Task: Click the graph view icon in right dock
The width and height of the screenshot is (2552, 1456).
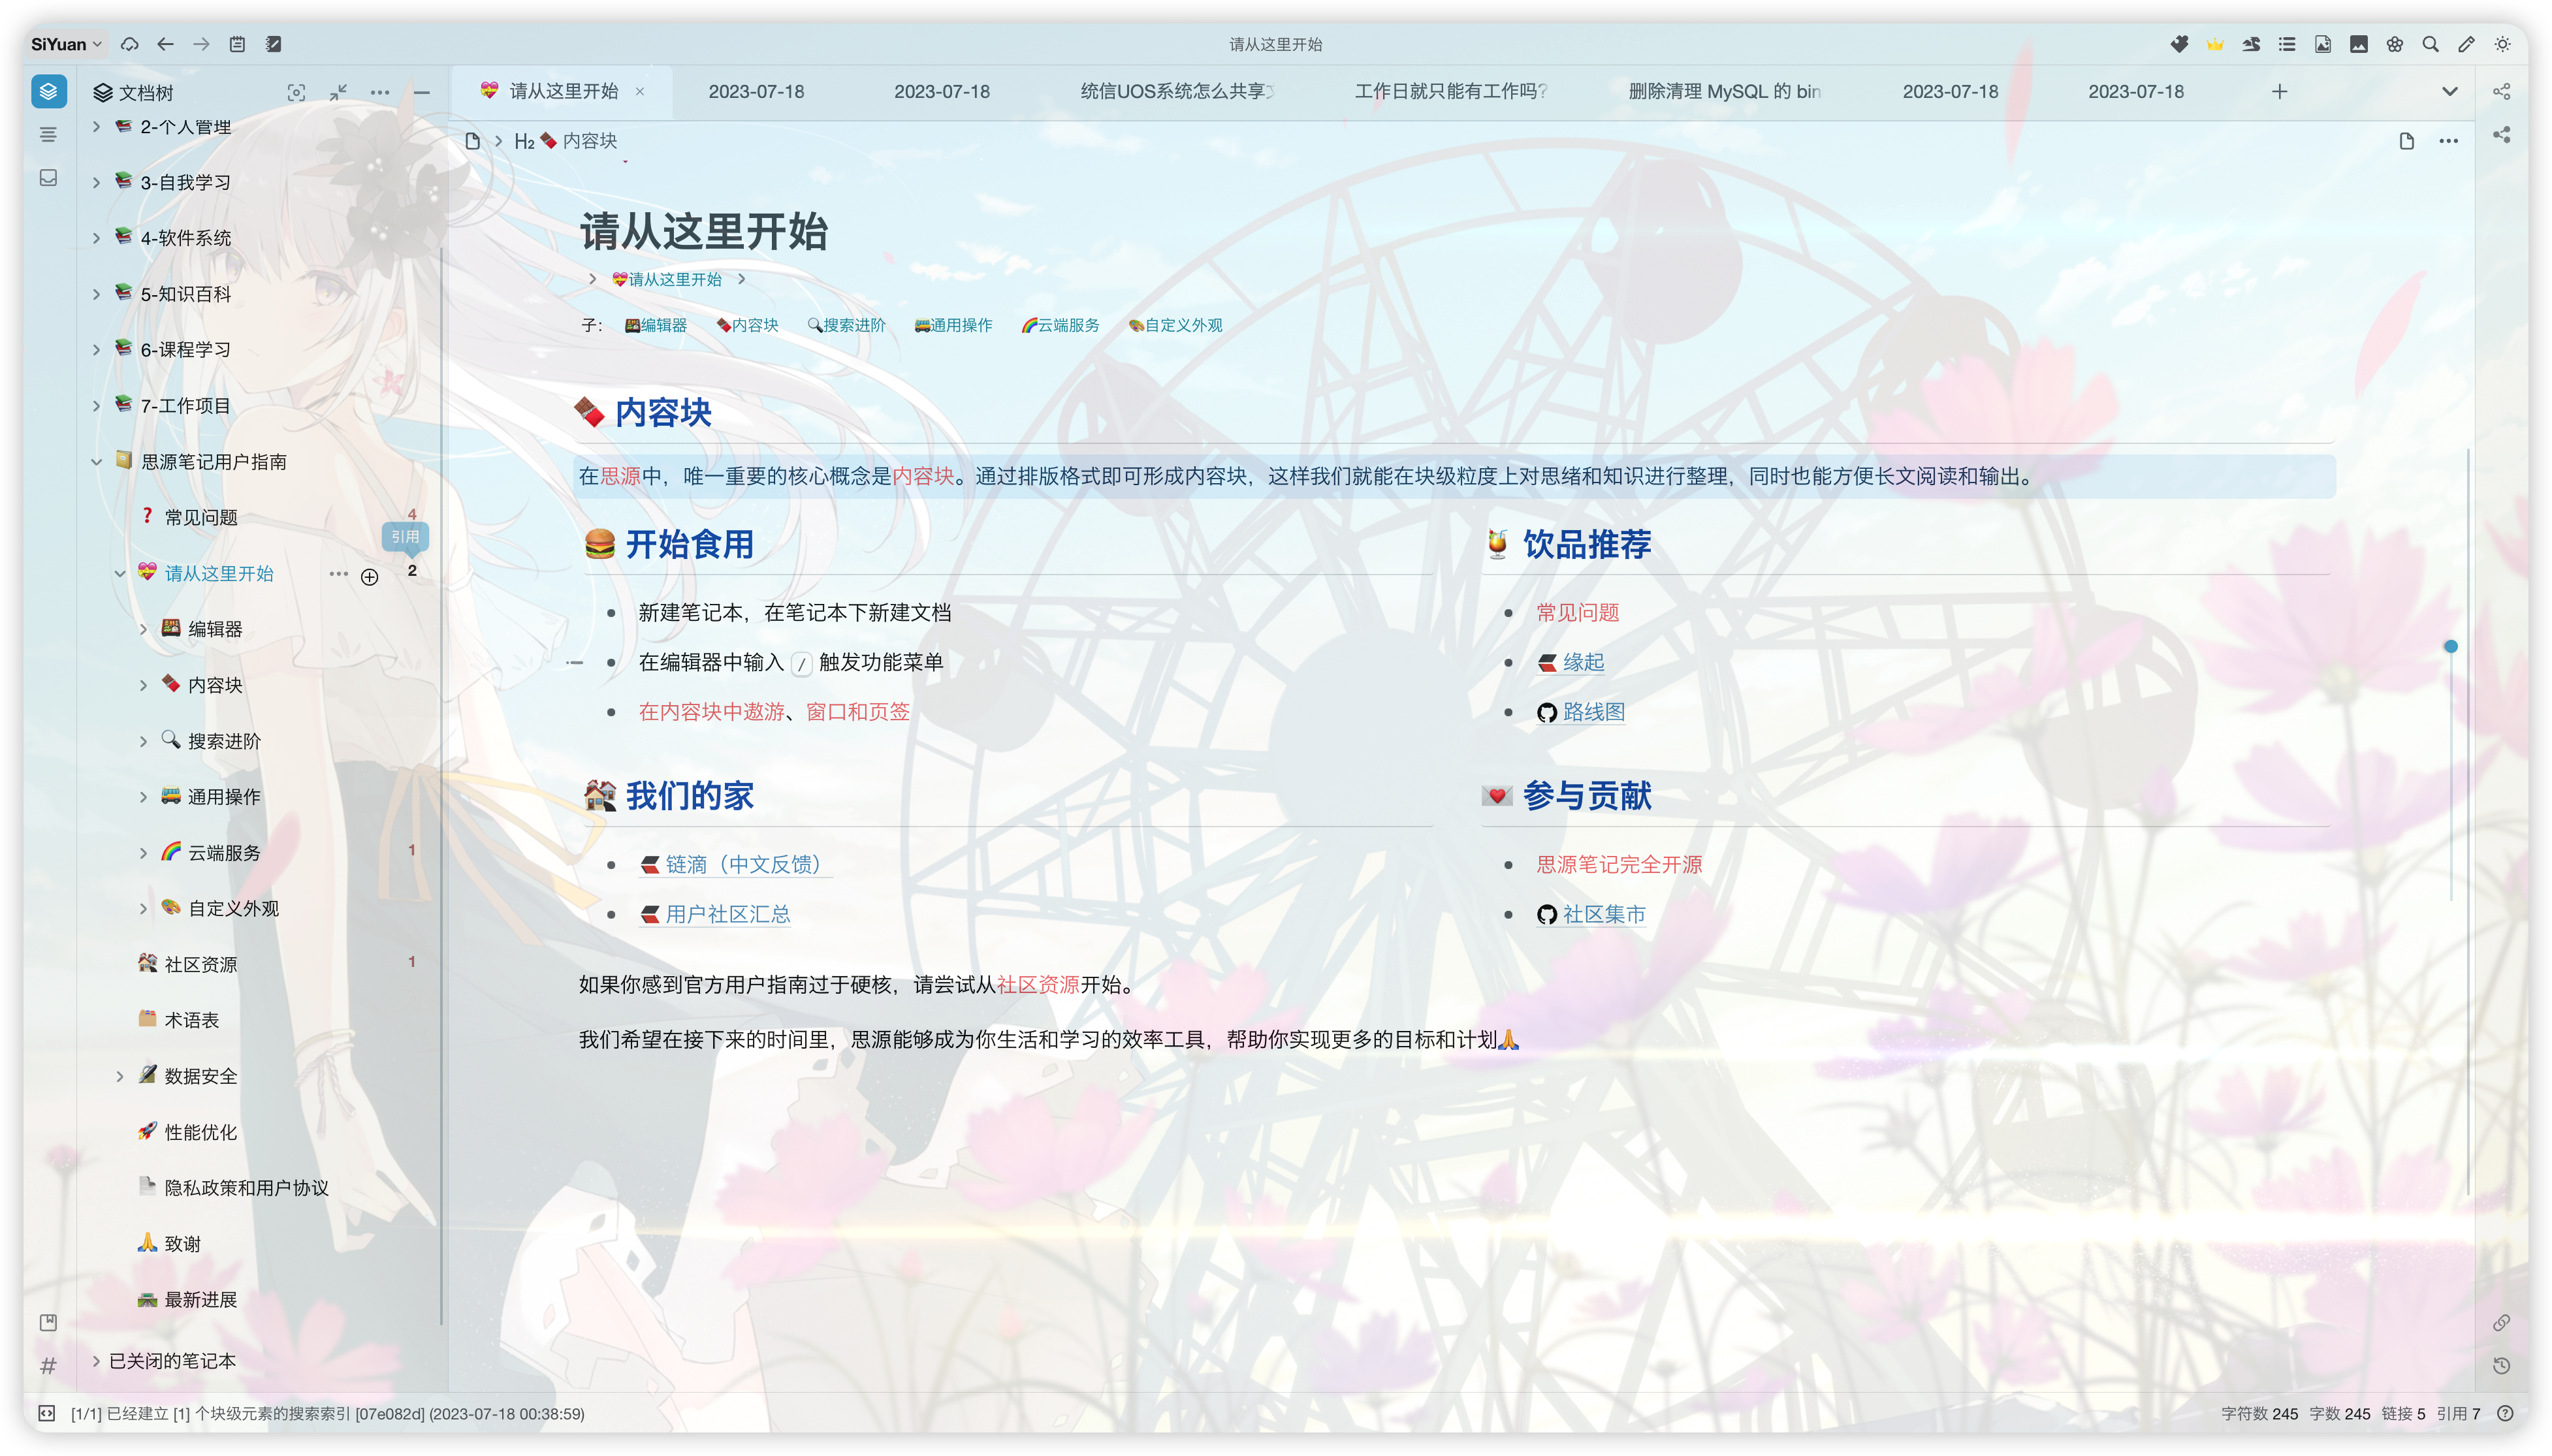Action: pyautogui.click(x=2501, y=91)
